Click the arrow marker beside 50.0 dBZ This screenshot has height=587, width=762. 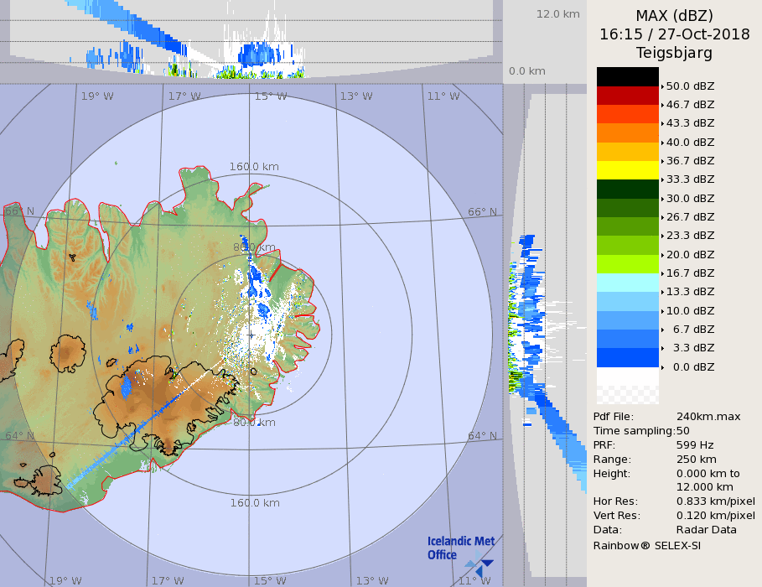click(x=663, y=86)
